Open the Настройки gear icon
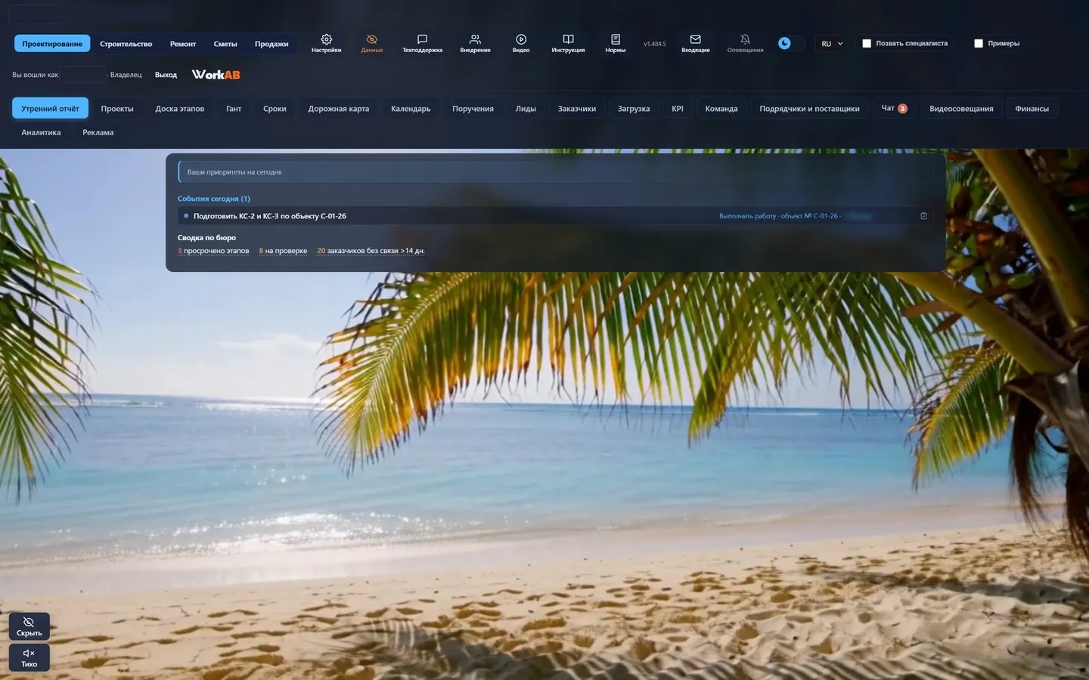 [x=326, y=43]
